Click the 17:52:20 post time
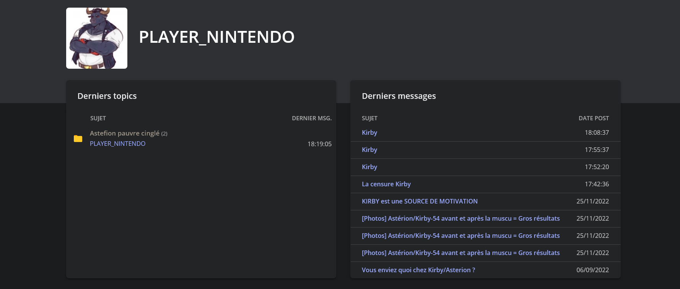Image resolution: width=680 pixels, height=289 pixels. click(597, 167)
